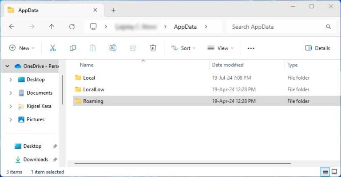This screenshot has height=177, width=341.
Task: Go back with the back arrow
Action: coord(12,27)
